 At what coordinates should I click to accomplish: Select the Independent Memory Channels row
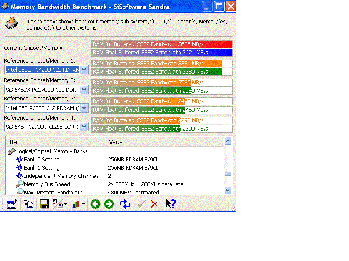point(115,176)
